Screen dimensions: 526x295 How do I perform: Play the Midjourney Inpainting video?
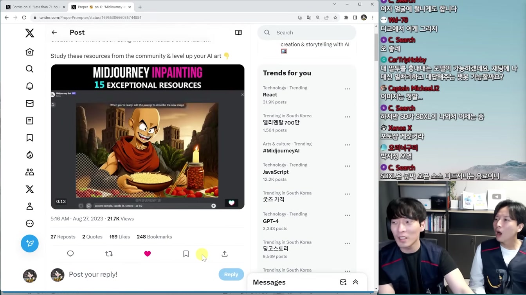148,137
